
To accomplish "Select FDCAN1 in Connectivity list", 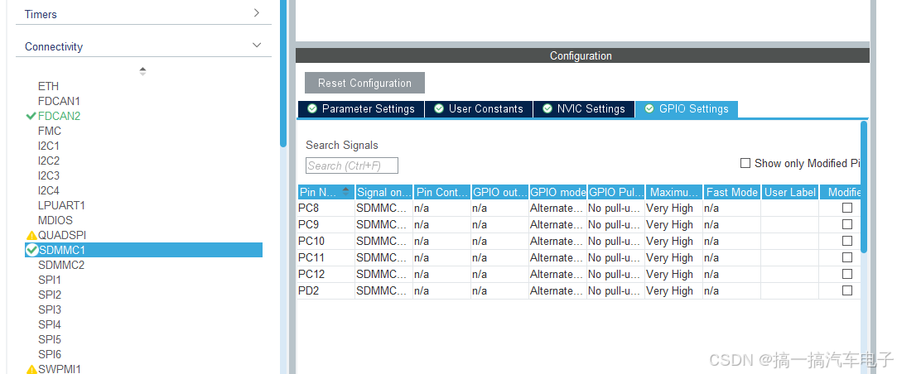I will pos(59,101).
